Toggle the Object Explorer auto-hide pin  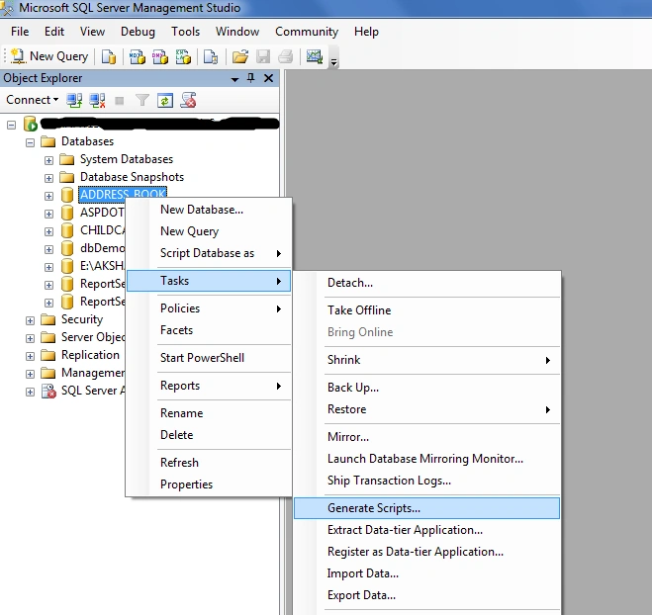250,78
